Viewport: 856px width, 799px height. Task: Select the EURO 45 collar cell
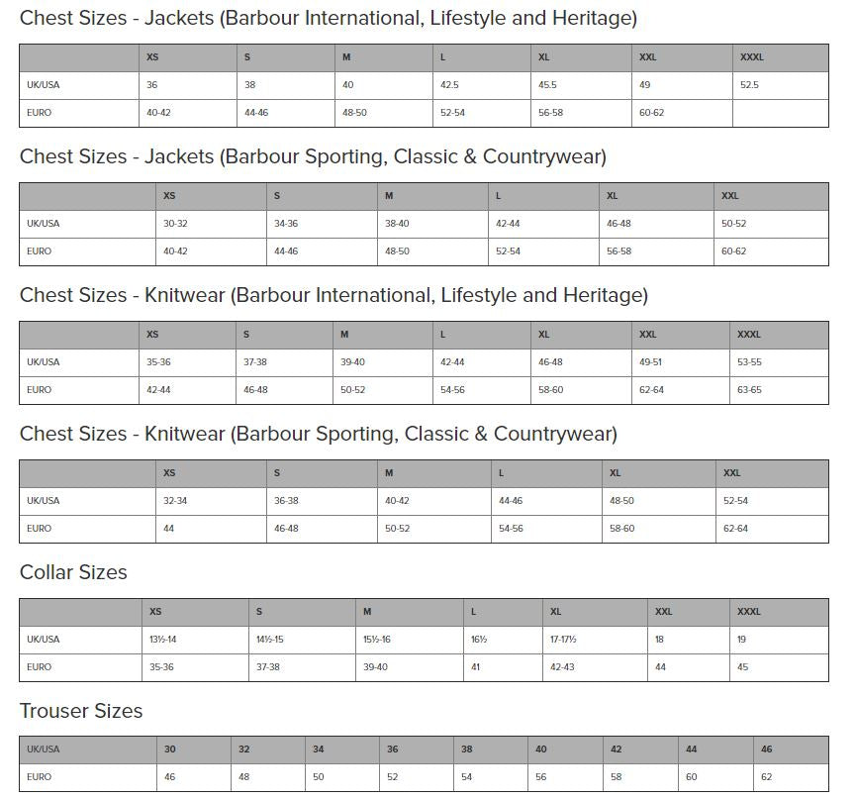click(x=742, y=667)
